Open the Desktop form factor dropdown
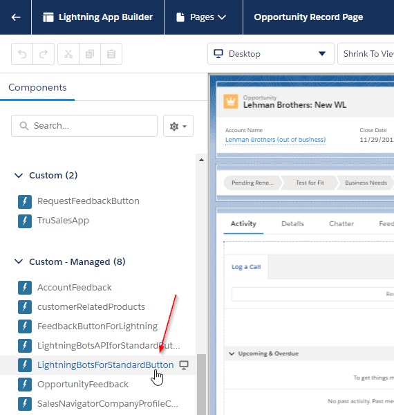The width and height of the screenshot is (394, 415). (271, 54)
